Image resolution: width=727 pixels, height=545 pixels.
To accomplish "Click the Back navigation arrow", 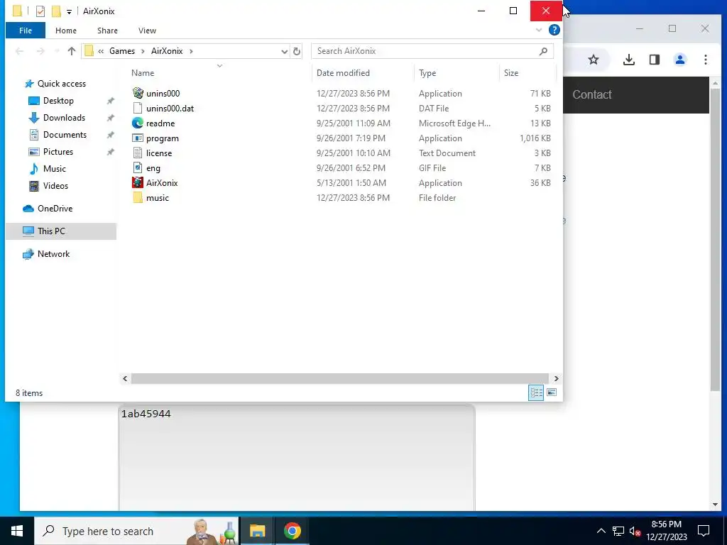I will tap(19, 51).
